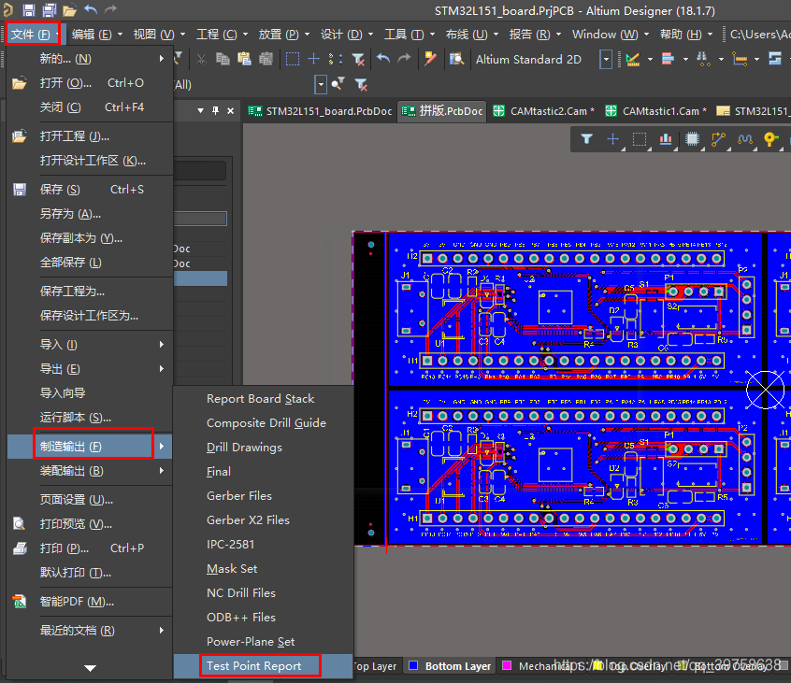791x683 pixels.
Task: Open the filter dropdown beside (All)
Action: 321,84
